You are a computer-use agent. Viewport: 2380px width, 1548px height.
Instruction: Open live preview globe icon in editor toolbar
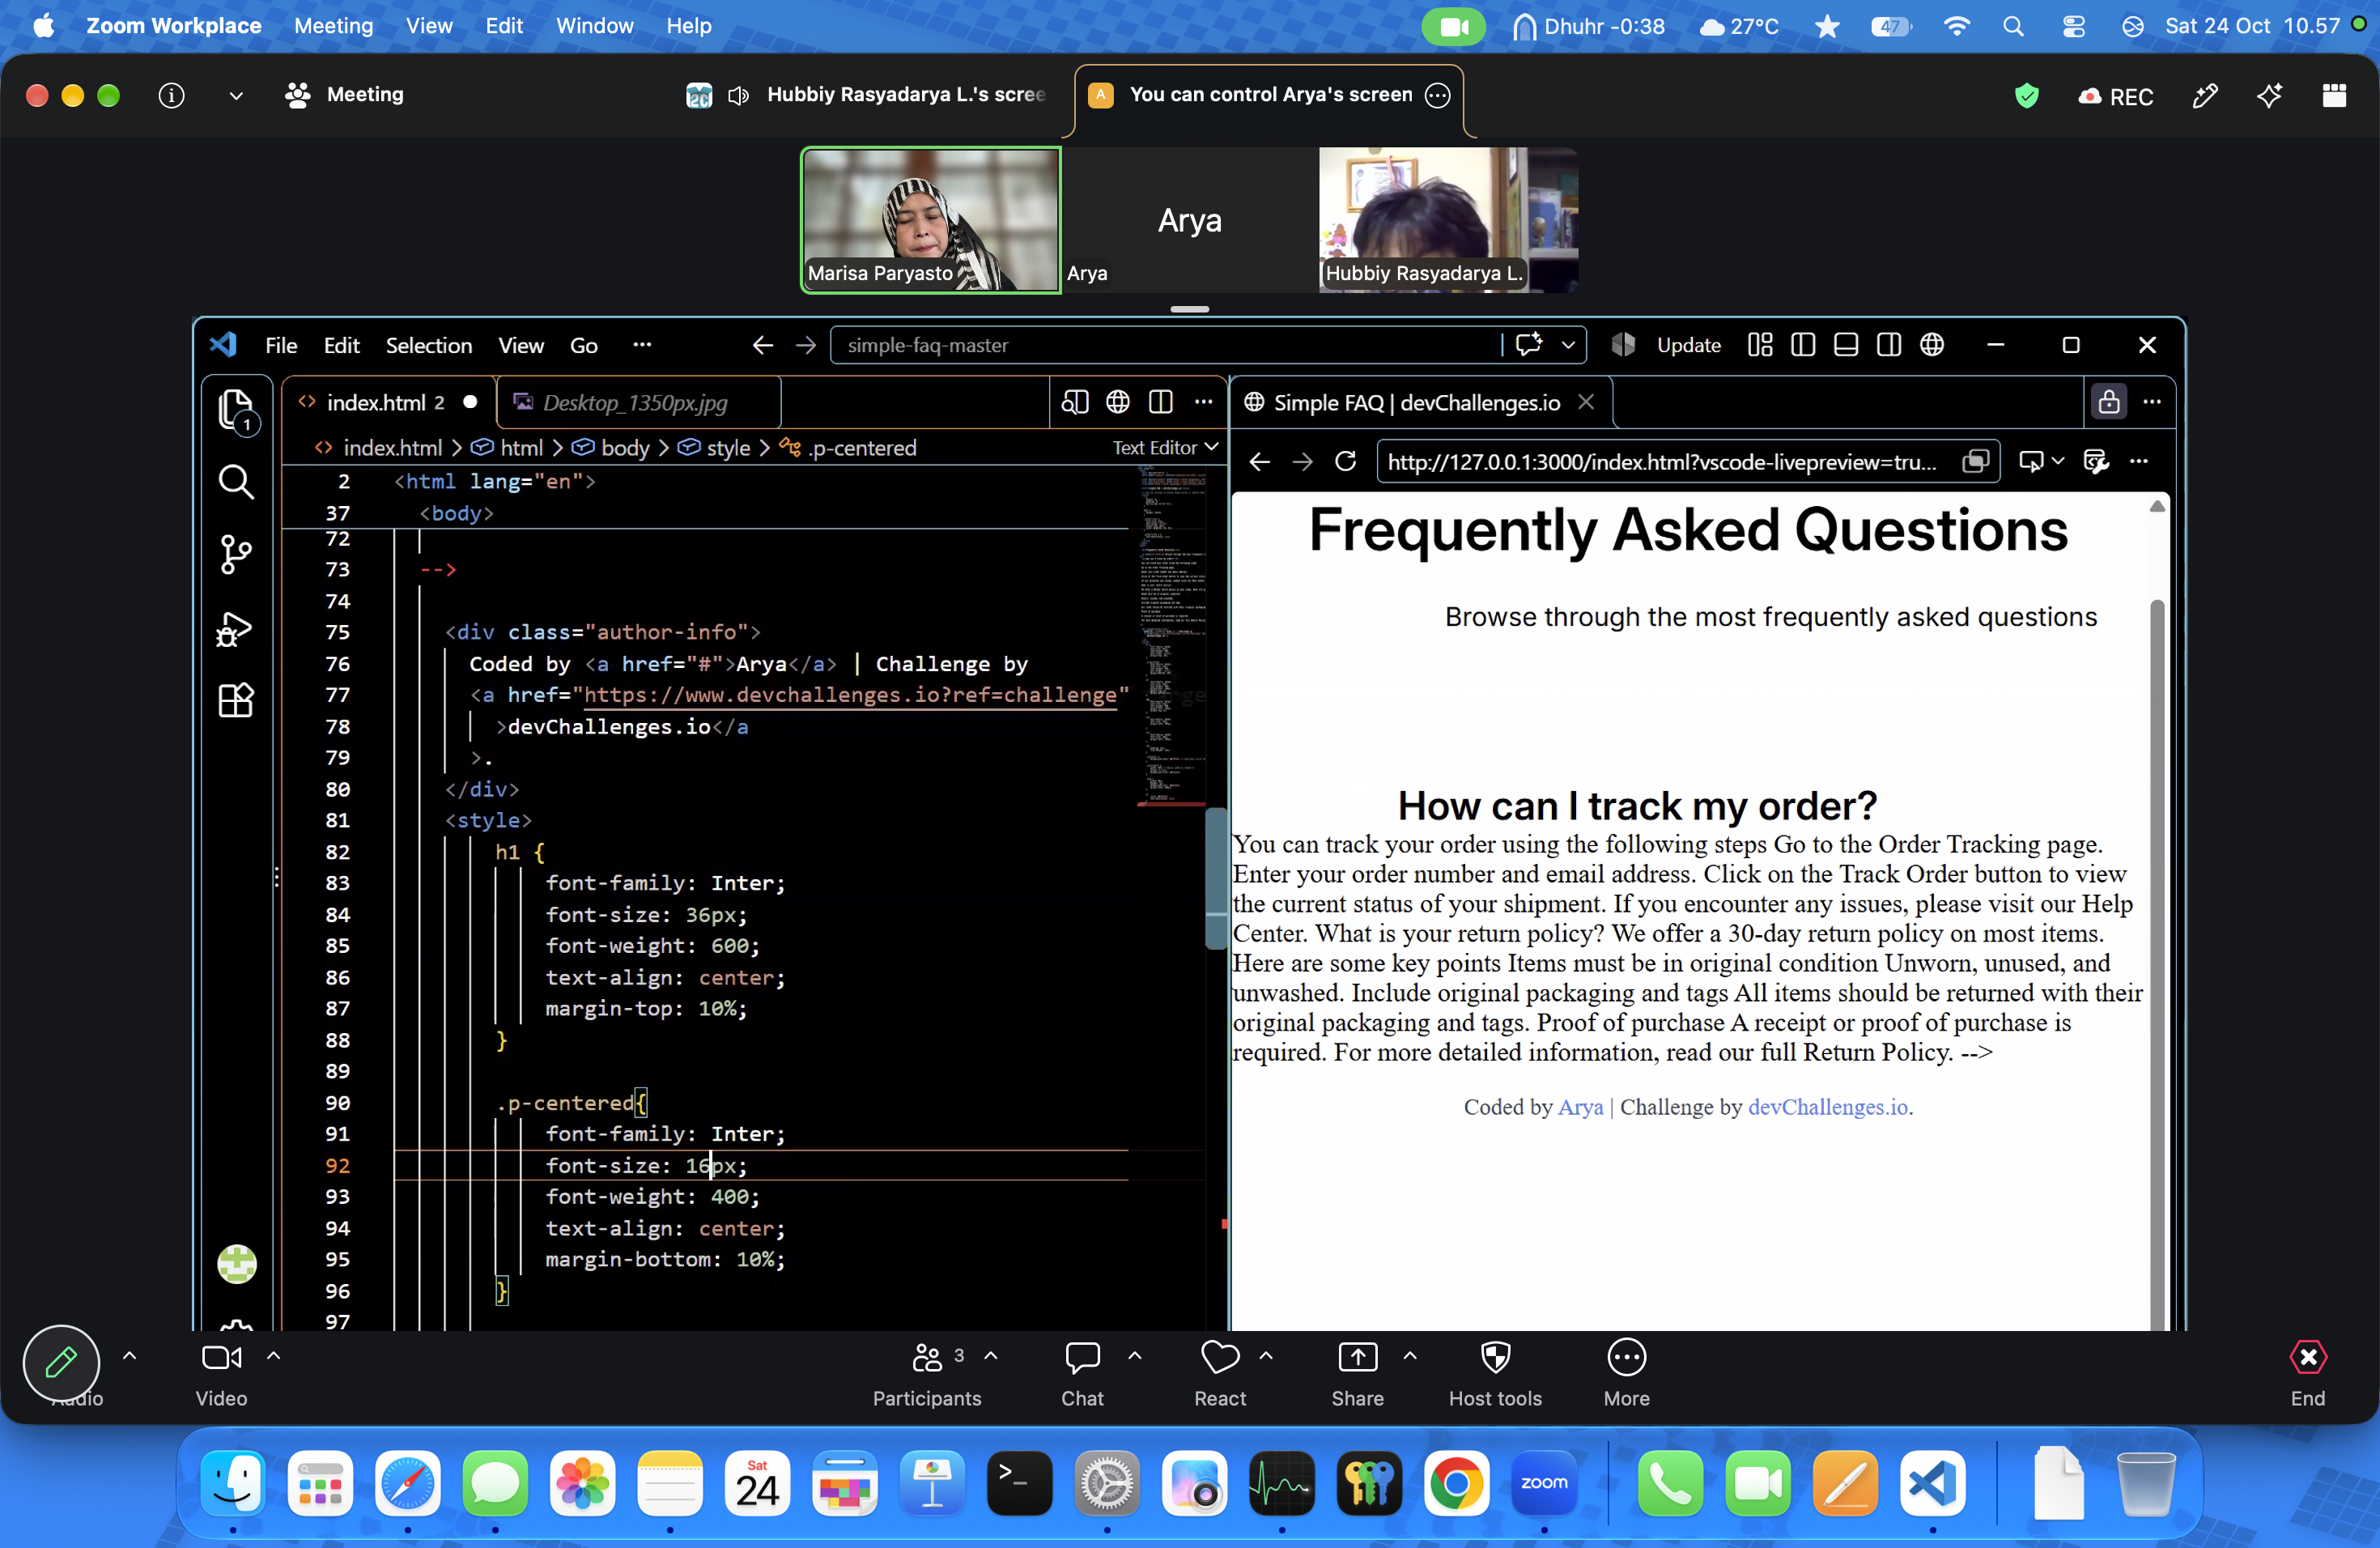click(1117, 402)
